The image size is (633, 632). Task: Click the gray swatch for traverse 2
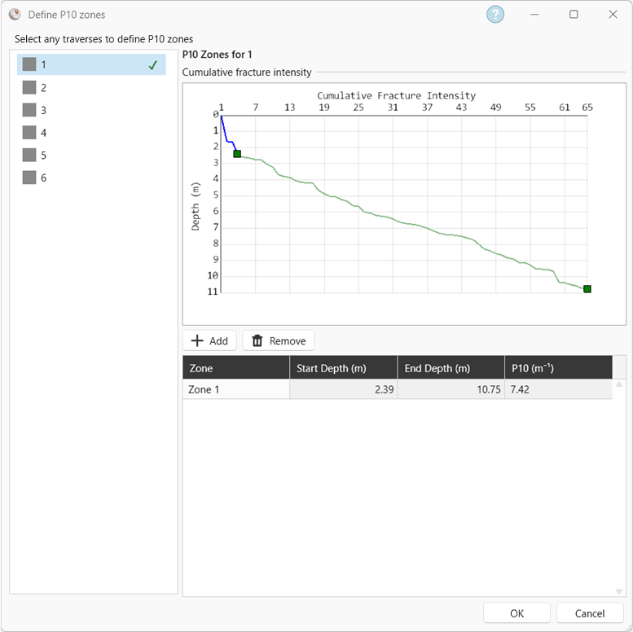point(29,87)
